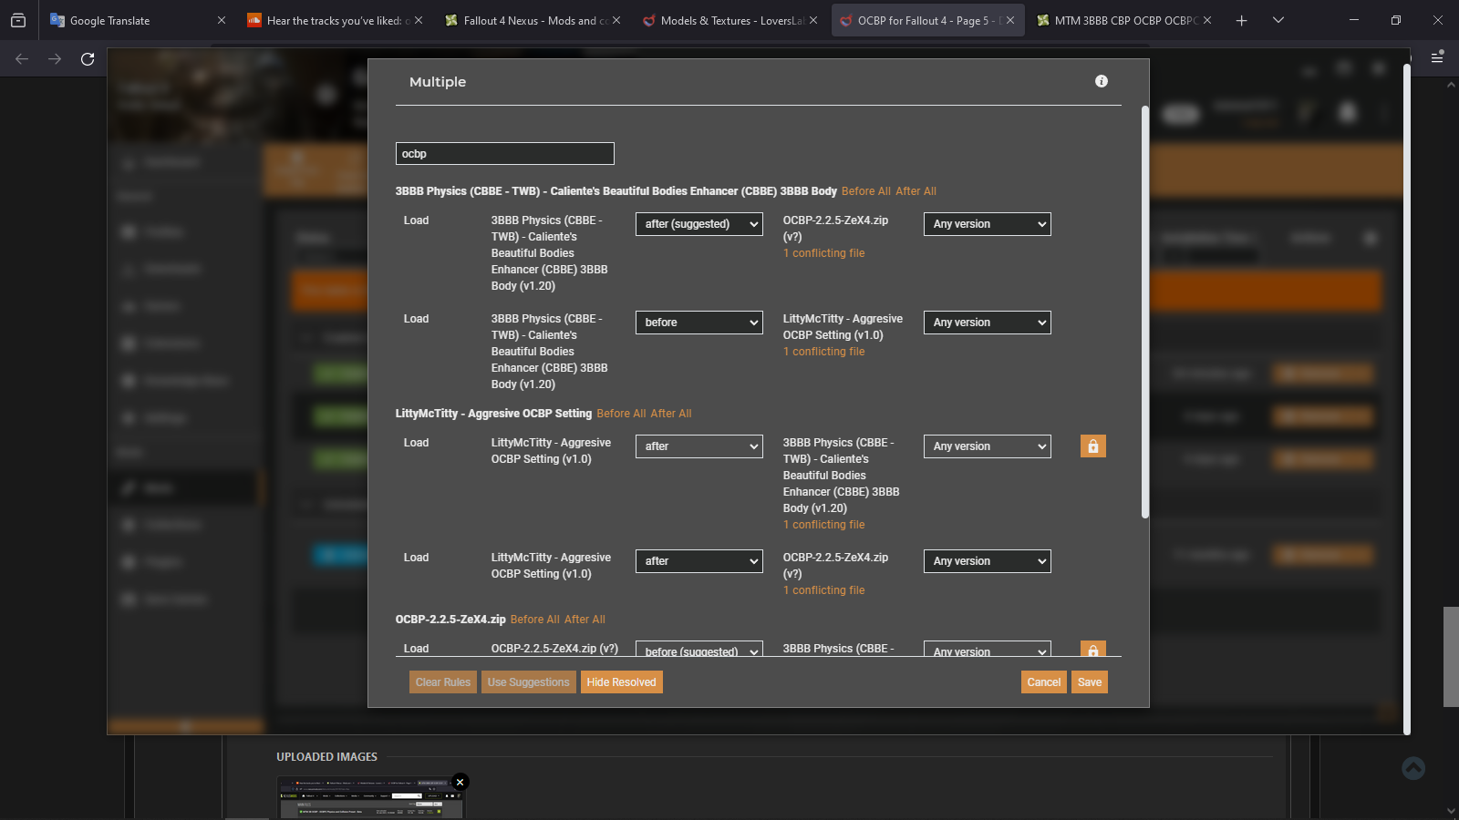Close the 'Hear the tracks you've liked' tab

point(419,20)
